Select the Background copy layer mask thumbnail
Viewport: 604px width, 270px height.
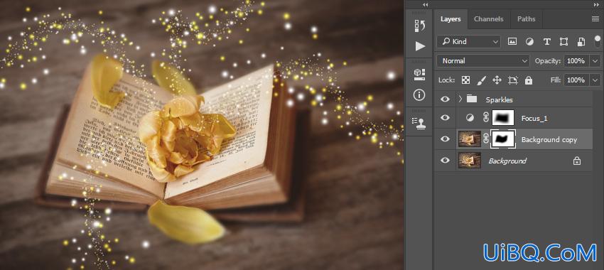click(503, 139)
